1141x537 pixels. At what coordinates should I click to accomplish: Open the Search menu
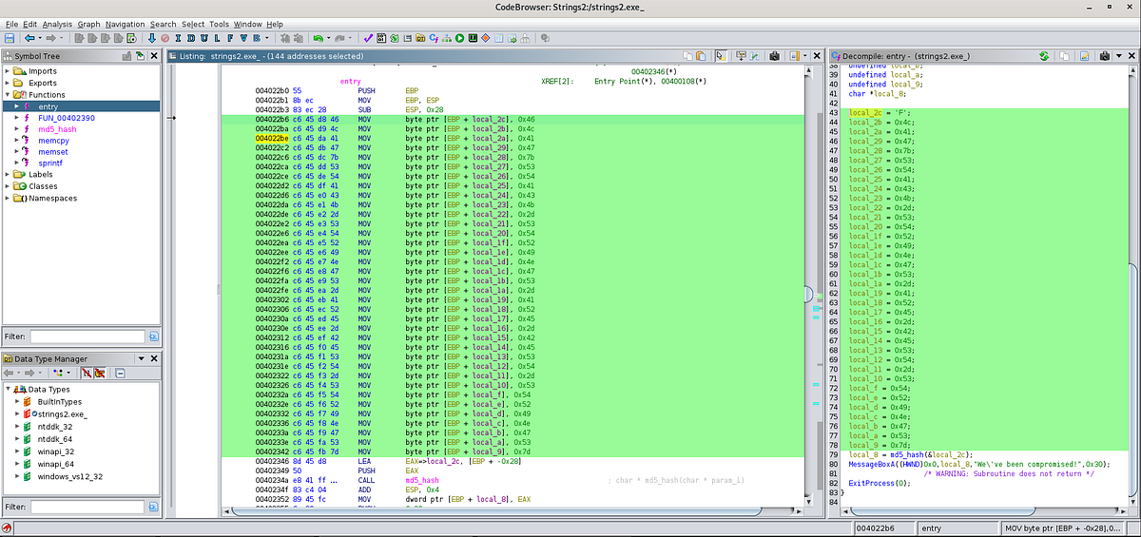[164, 24]
